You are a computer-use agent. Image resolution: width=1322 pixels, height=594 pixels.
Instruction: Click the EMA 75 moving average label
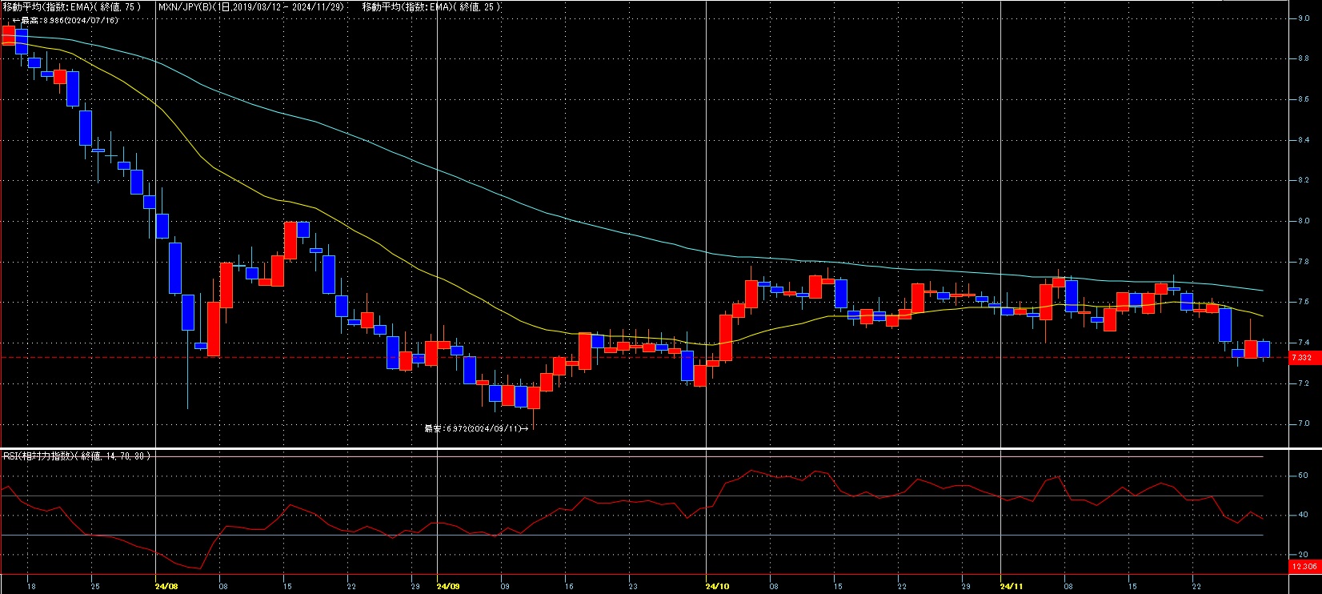pos(72,6)
